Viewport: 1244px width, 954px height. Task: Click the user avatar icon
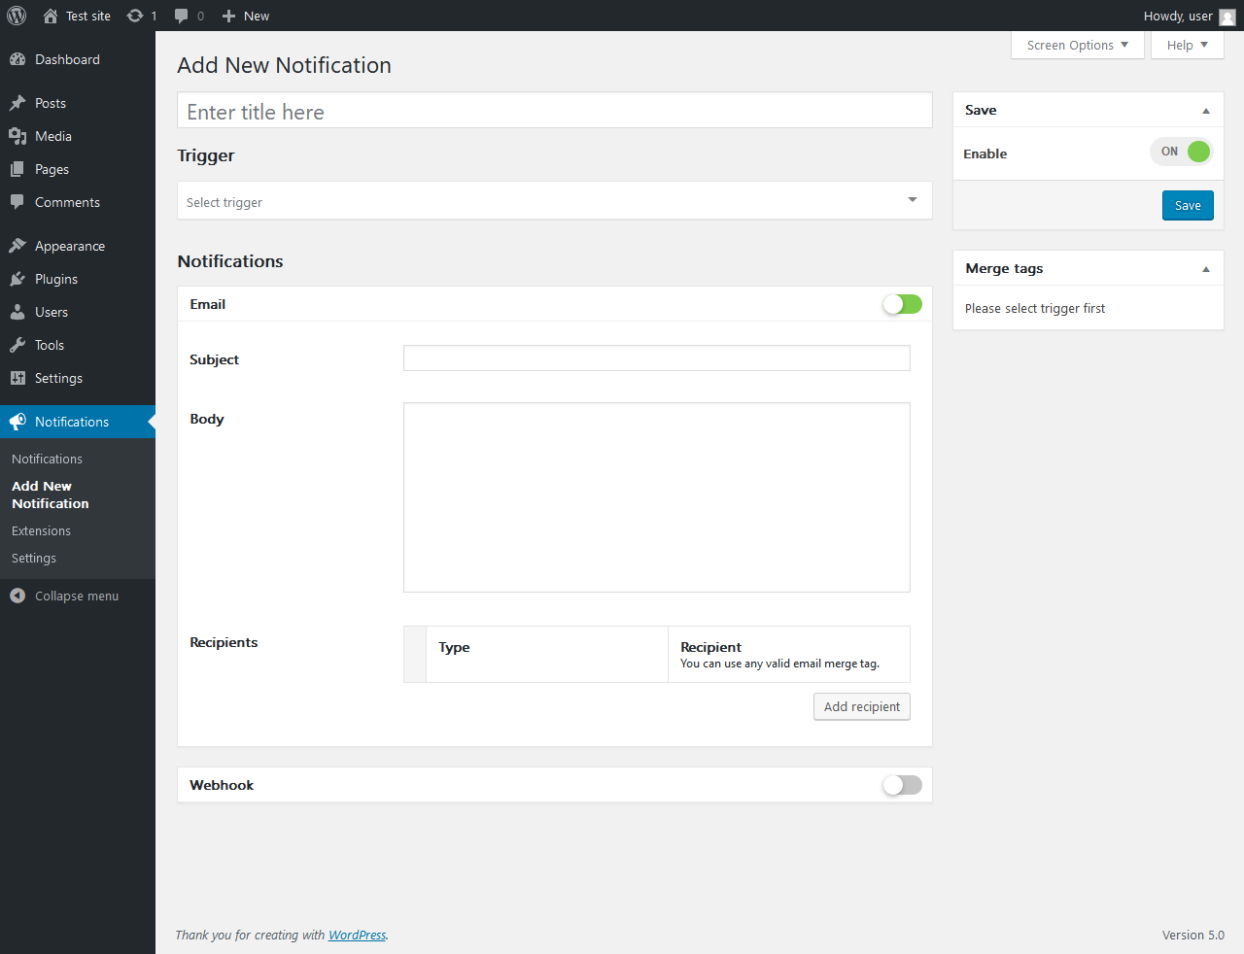pyautogui.click(x=1227, y=17)
